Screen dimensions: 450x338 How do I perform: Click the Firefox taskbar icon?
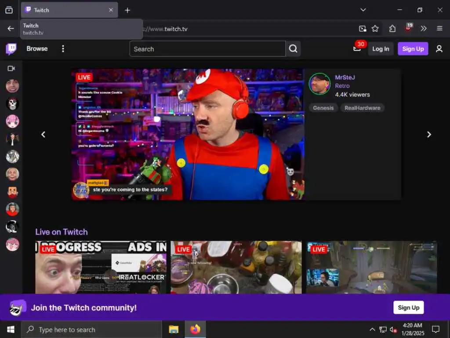(x=195, y=329)
